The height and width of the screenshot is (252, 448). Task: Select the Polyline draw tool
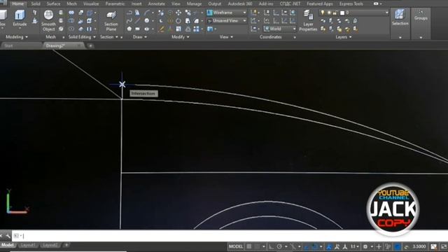point(129,13)
